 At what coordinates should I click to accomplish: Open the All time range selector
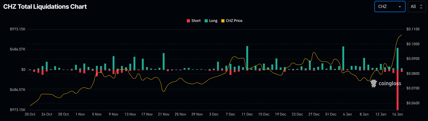[417, 6]
